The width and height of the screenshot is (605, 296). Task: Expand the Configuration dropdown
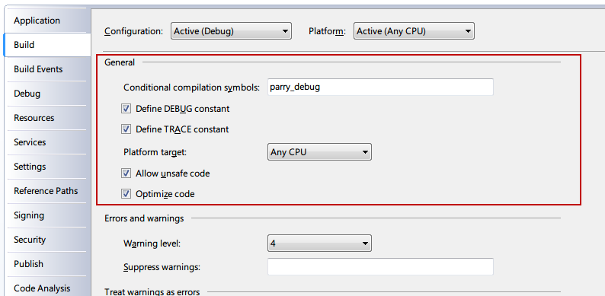(x=231, y=31)
